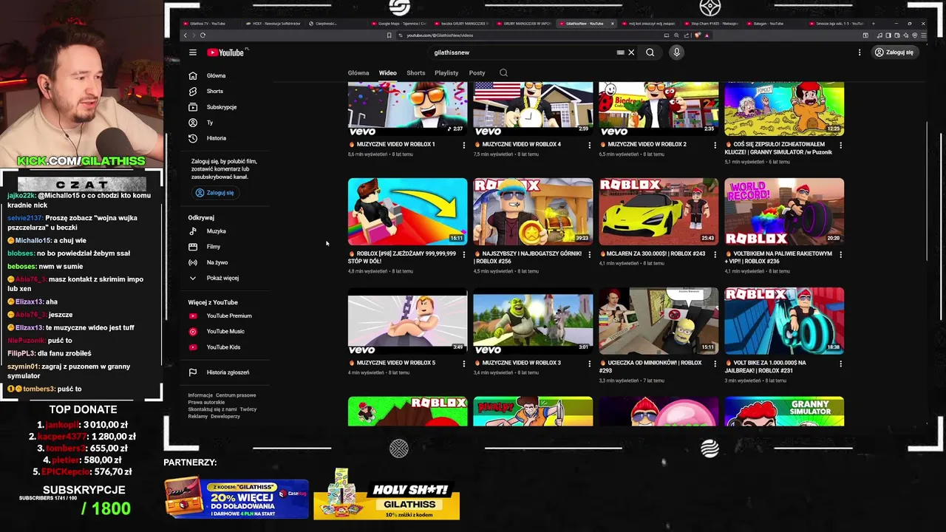Focus the YouTube search field containing gilathissnew
Viewport: 946px width, 532px height.
pos(521,52)
